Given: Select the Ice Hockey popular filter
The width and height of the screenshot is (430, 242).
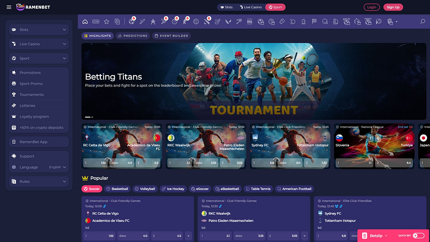Looking at the screenshot, I should 173,189.
